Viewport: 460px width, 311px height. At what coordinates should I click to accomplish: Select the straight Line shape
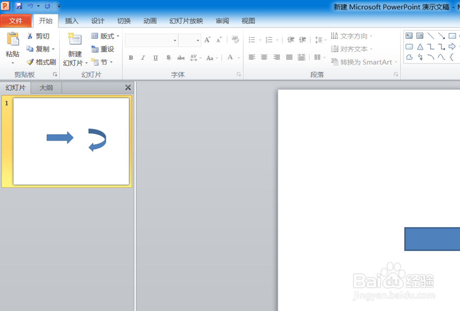pyautogui.click(x=431, y=36)
